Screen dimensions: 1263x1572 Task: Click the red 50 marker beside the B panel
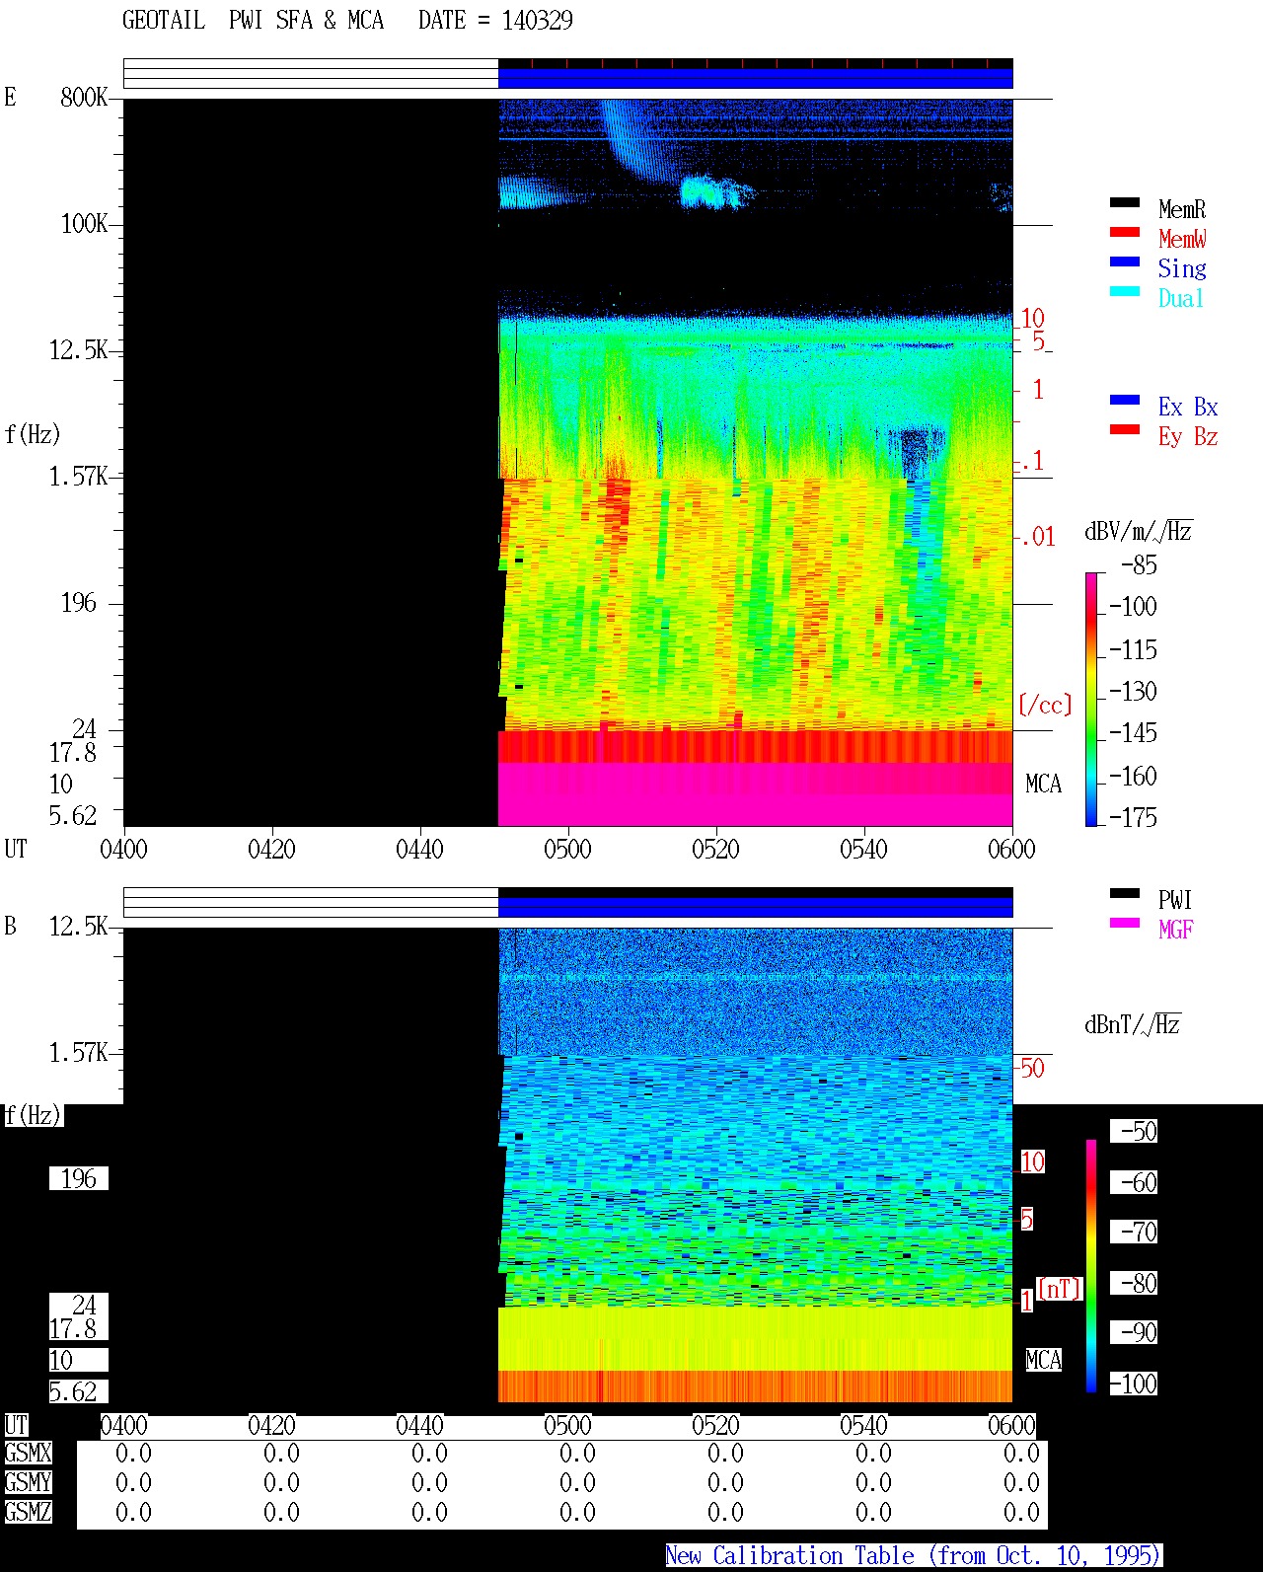(x=1032, y=1068)
